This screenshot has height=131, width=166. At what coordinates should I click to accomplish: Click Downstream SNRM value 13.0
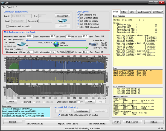click(x=68, y=37)
